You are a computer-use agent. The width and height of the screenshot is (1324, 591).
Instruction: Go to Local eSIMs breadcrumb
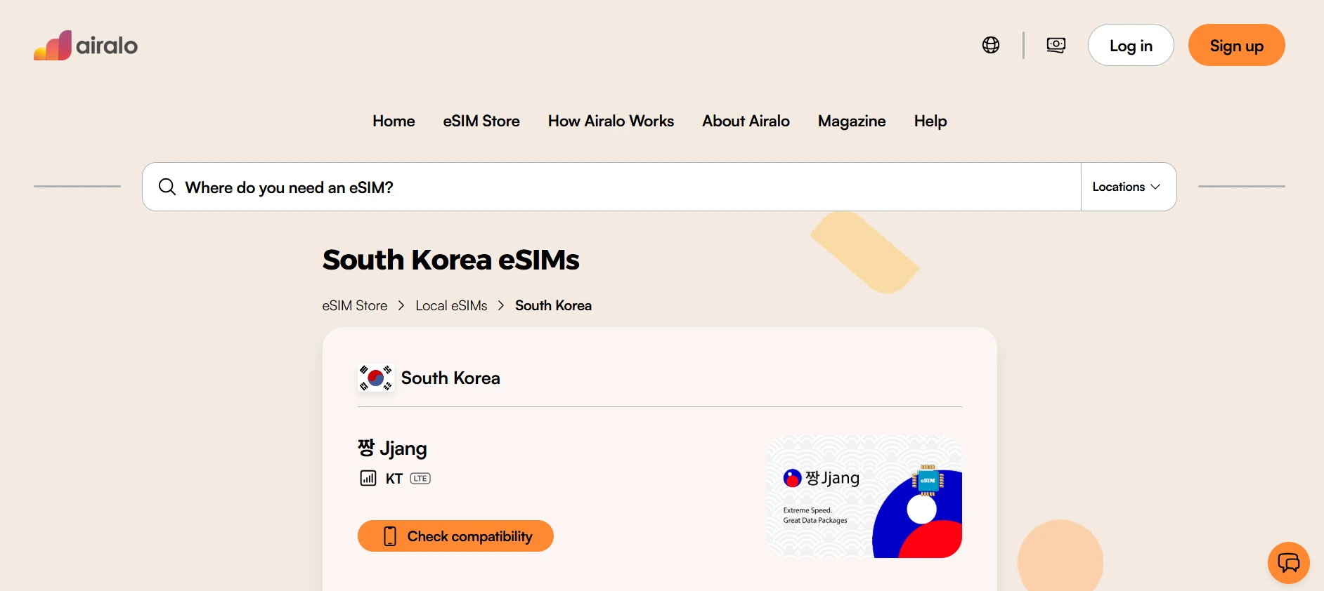[x=451, y=305]
